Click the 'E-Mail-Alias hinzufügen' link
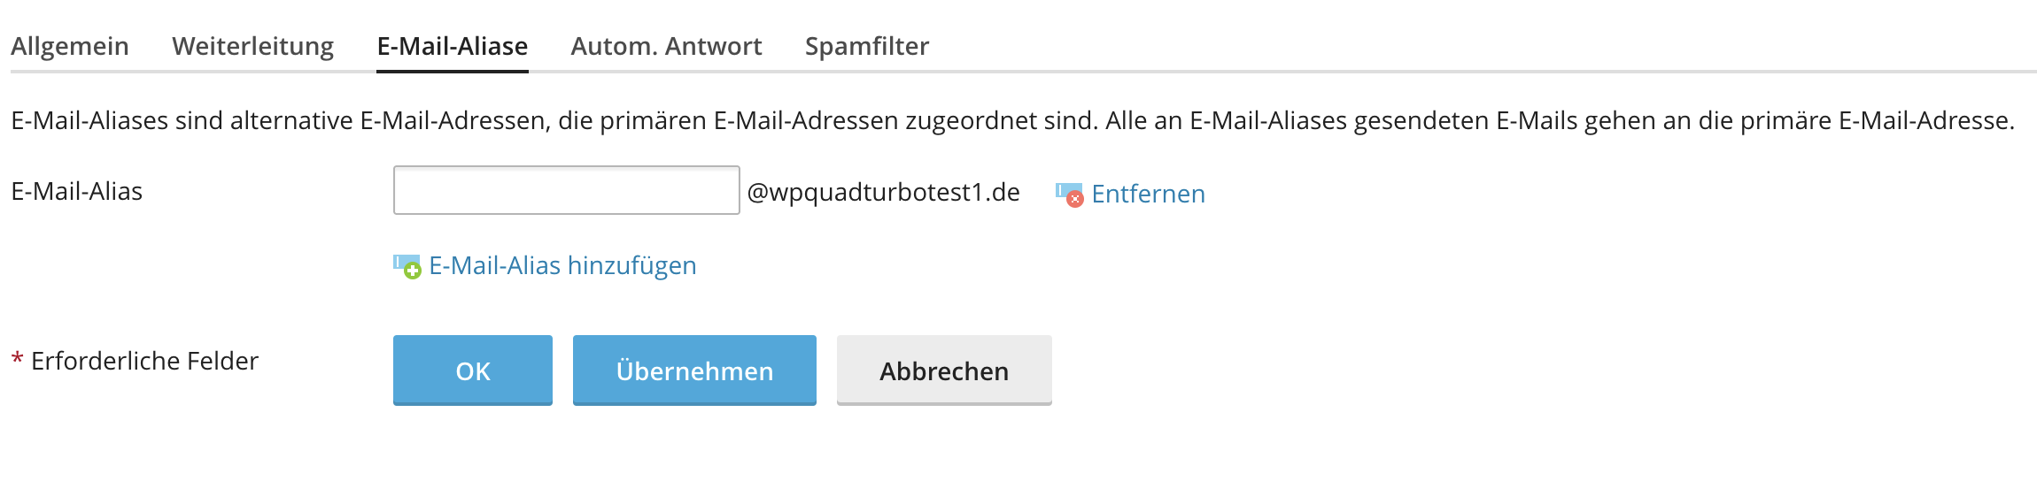This screenshot has width=2037, height=481. coord(562,265)
